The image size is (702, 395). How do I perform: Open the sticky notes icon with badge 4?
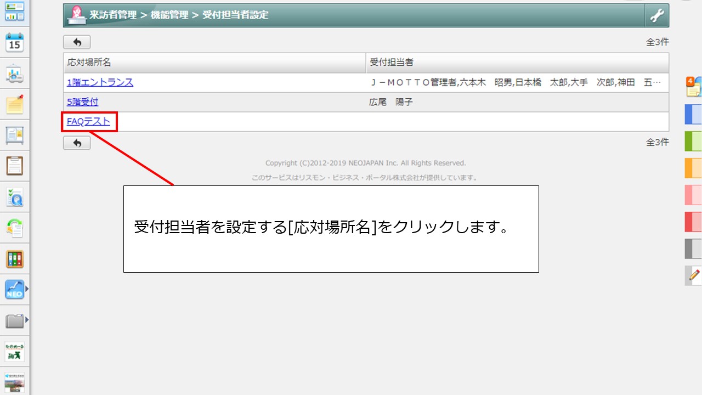pyautogui.click(x=693, y=87)
